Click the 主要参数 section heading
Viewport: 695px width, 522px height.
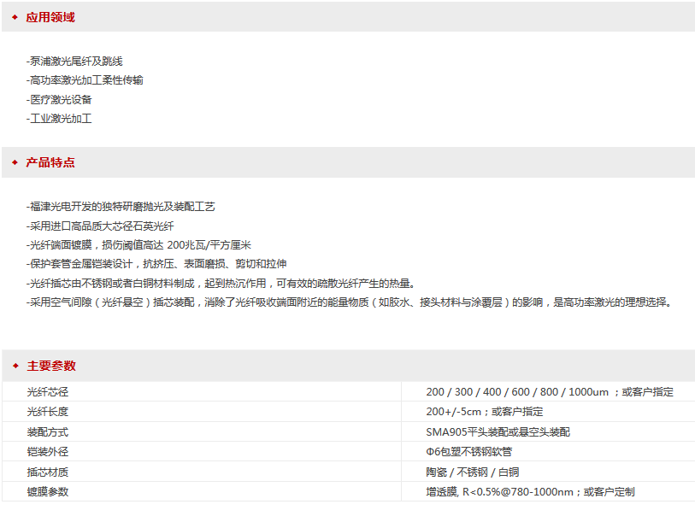(51, 366)
